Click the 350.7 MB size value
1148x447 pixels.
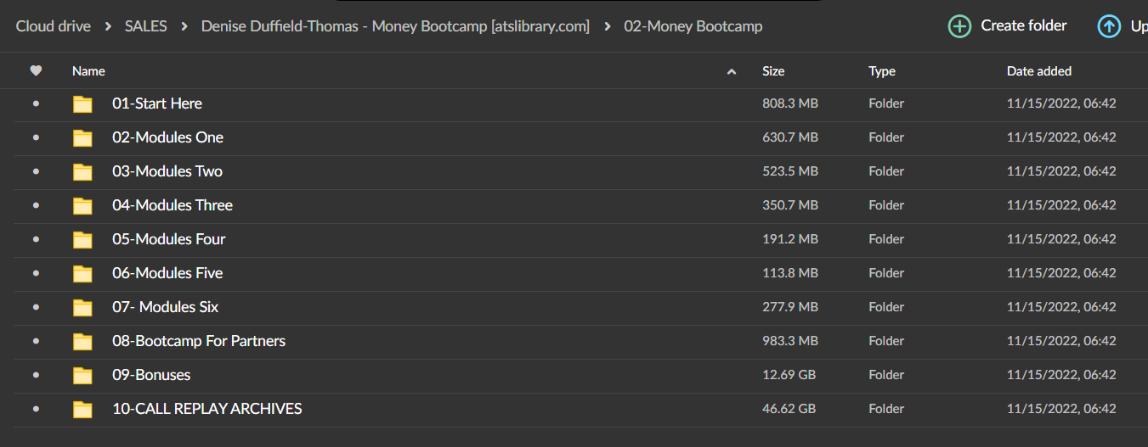pos(790,205)
